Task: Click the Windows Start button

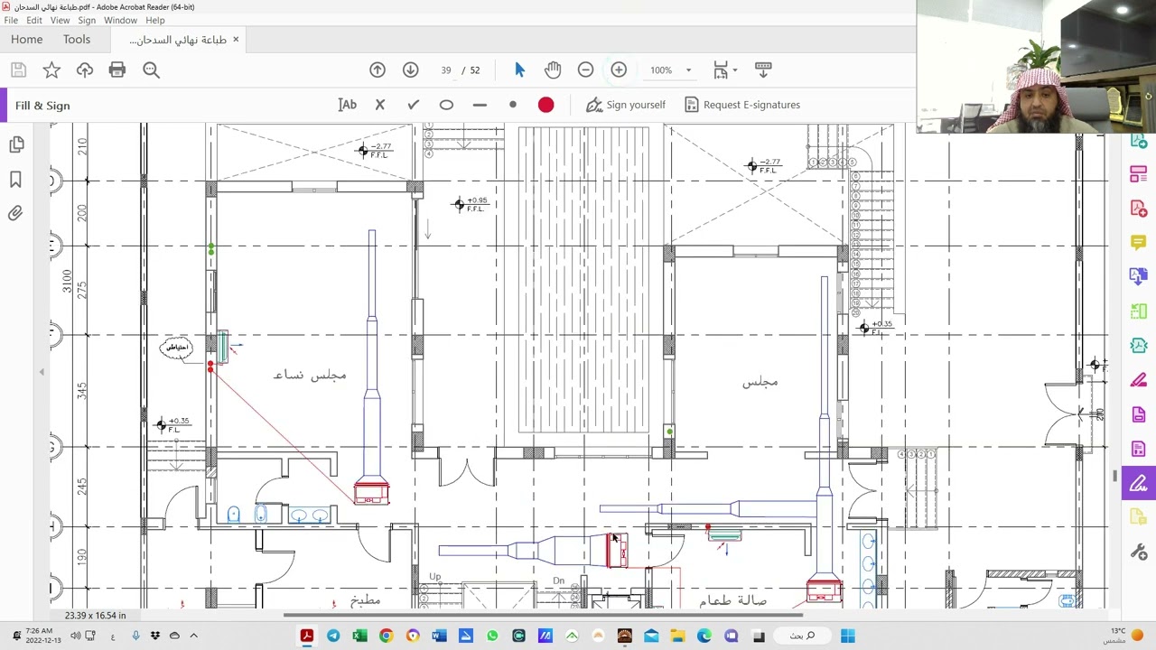Action: click(848, 636)
